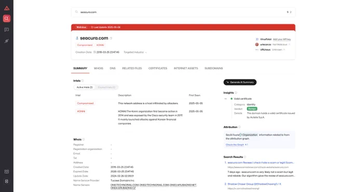Image resolution: width=353 pixels, height=192 pixels.
Task: Click the clock icon beside Last Update
Action: point(92,27)
